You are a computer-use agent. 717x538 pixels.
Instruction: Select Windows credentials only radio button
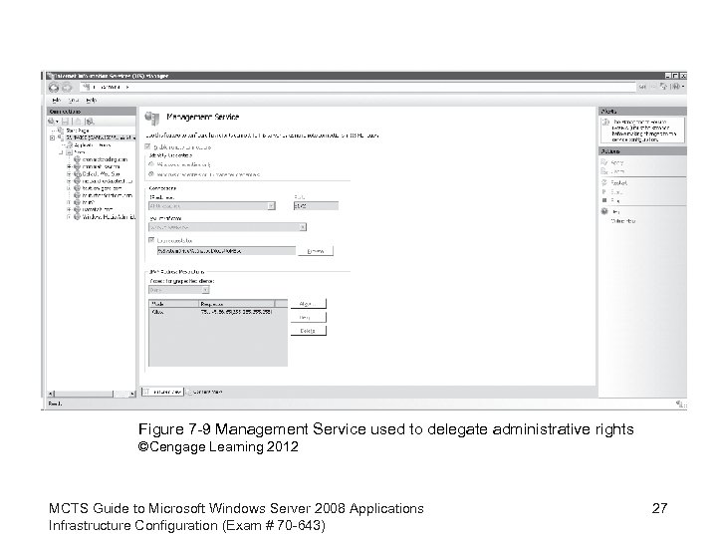click(151, 163)
